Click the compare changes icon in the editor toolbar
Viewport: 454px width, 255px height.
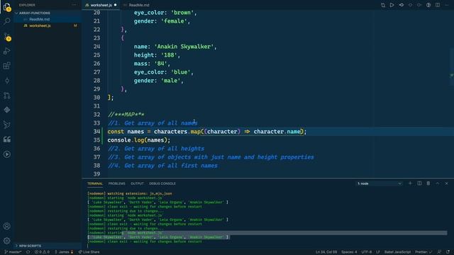pyautogui.click(x=383, y=5)
